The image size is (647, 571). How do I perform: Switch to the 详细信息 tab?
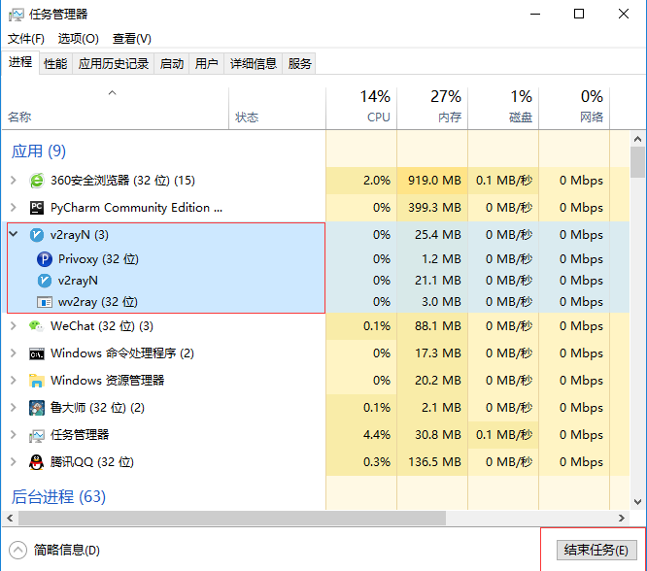254,64
